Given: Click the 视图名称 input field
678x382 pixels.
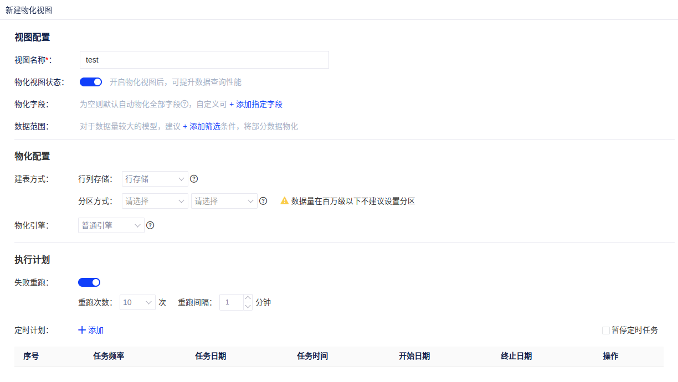Looking at the screenshot, I should click(x=204, y=60).
